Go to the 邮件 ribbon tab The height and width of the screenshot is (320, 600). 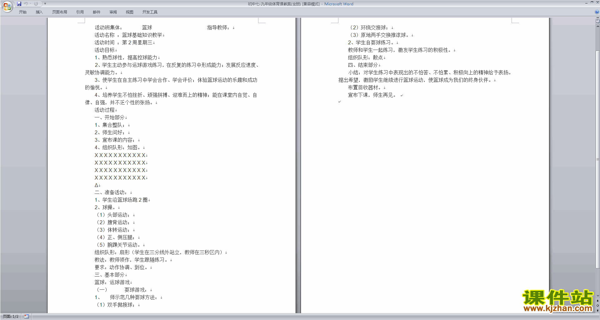pos(97,12)
